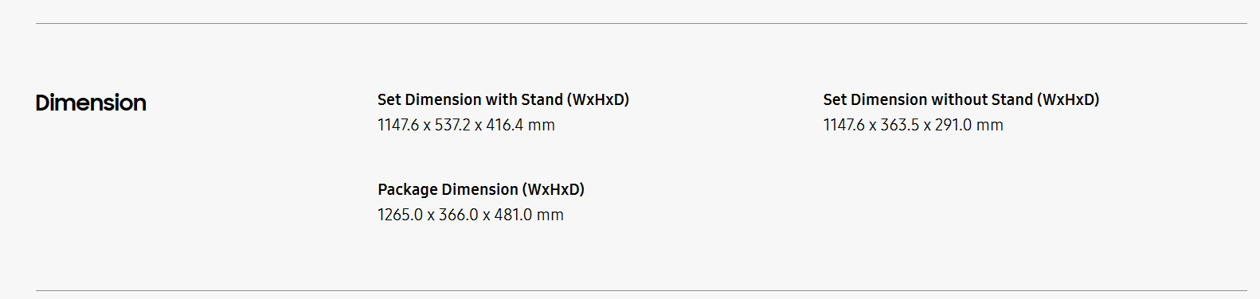The width and height of the screenshot is (1260, 299).
Task: Click the 363.5 height value without stand
Action: tap(899, 125)
